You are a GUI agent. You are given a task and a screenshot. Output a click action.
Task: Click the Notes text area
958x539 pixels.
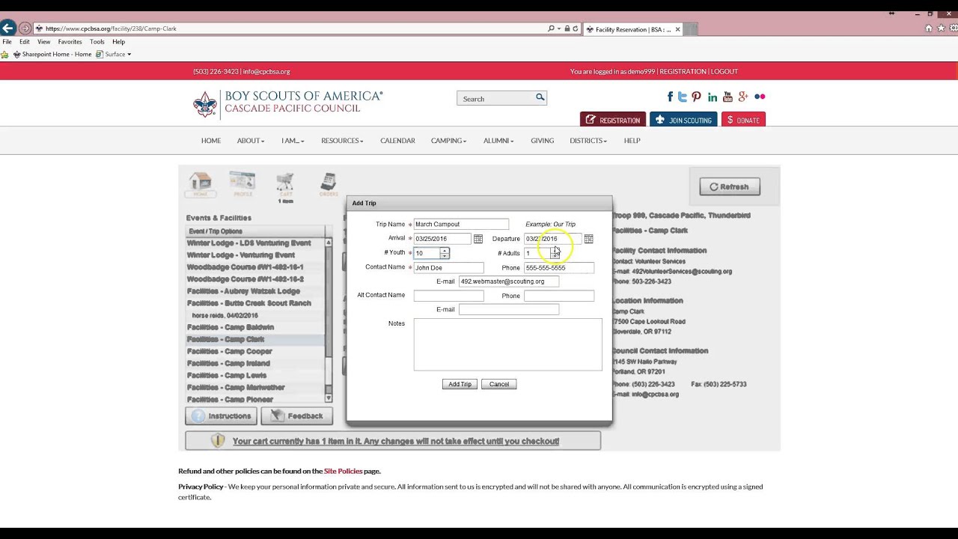coord(507,344)
